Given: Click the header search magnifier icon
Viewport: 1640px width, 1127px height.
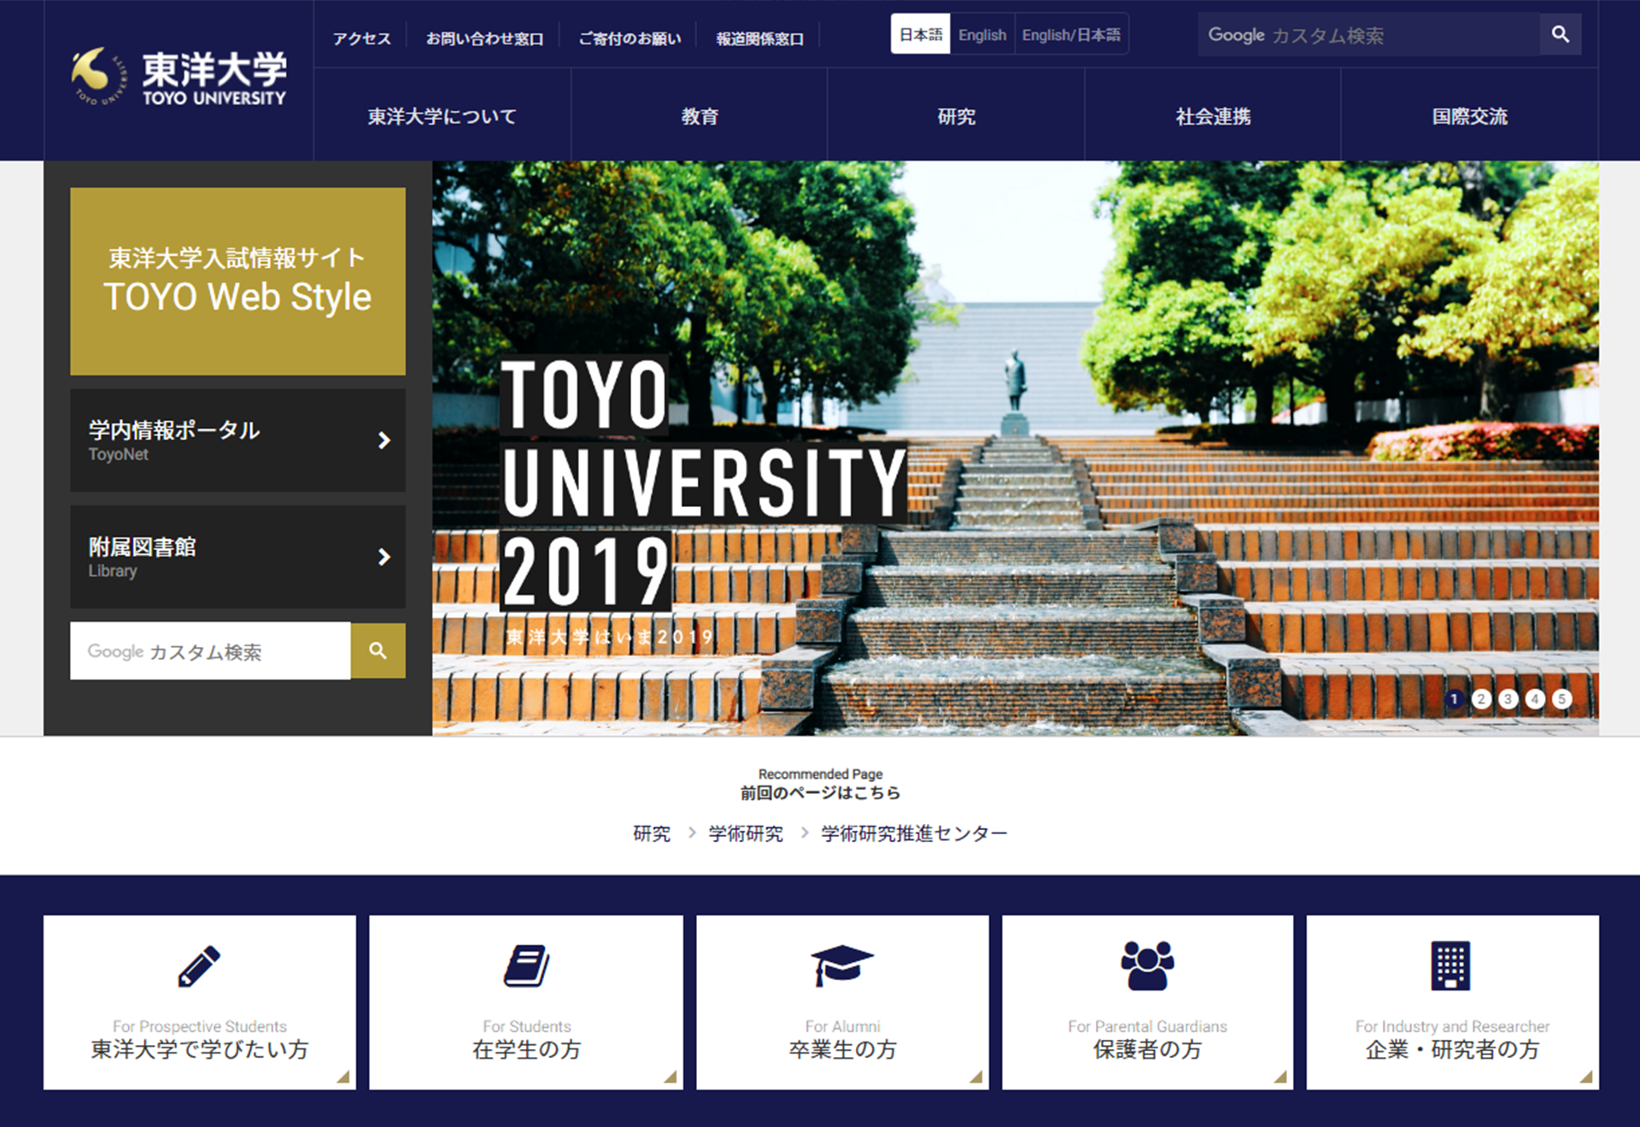Looking at the screenshot, I should click(1561, 34).
